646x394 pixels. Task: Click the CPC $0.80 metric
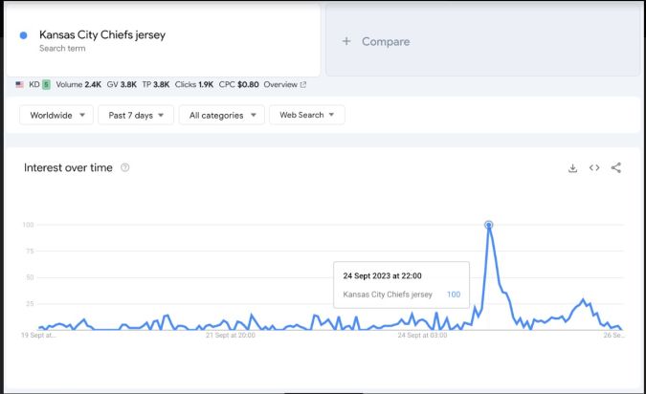click(238, 84)
